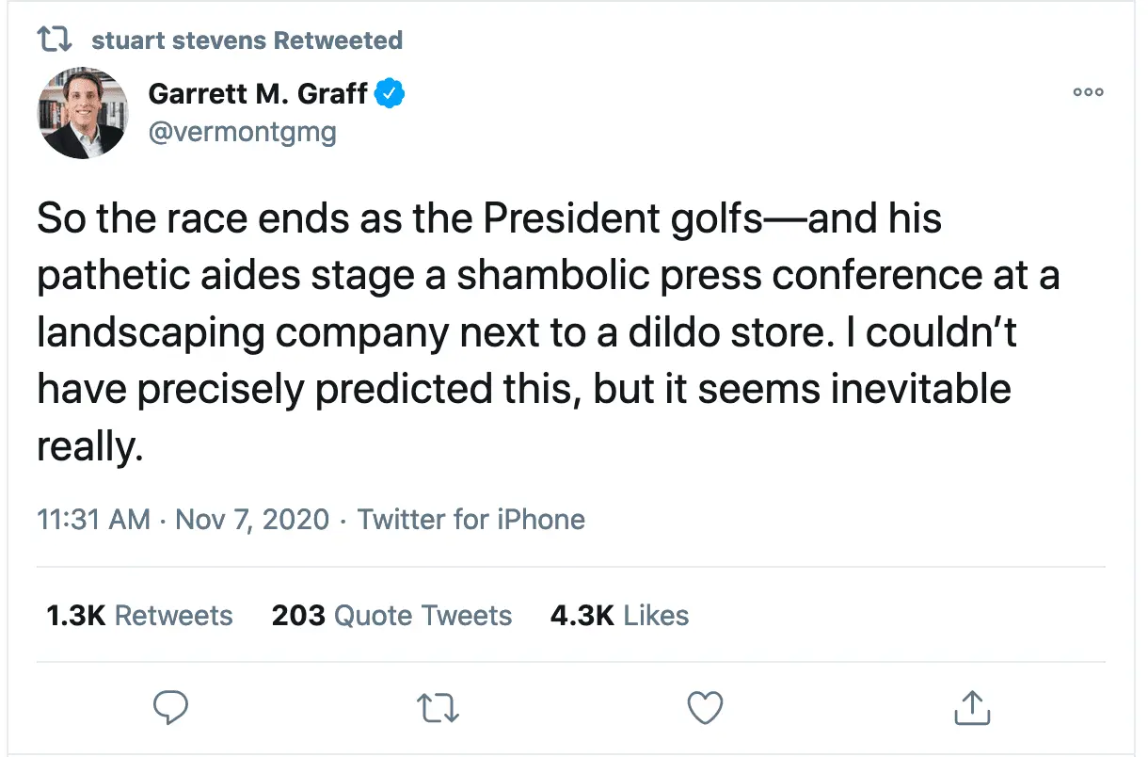This screenshot has height=757, width=1148.
Task: Open the 'Twitter for iPhone' source link
Action: [x=471, y=519]
